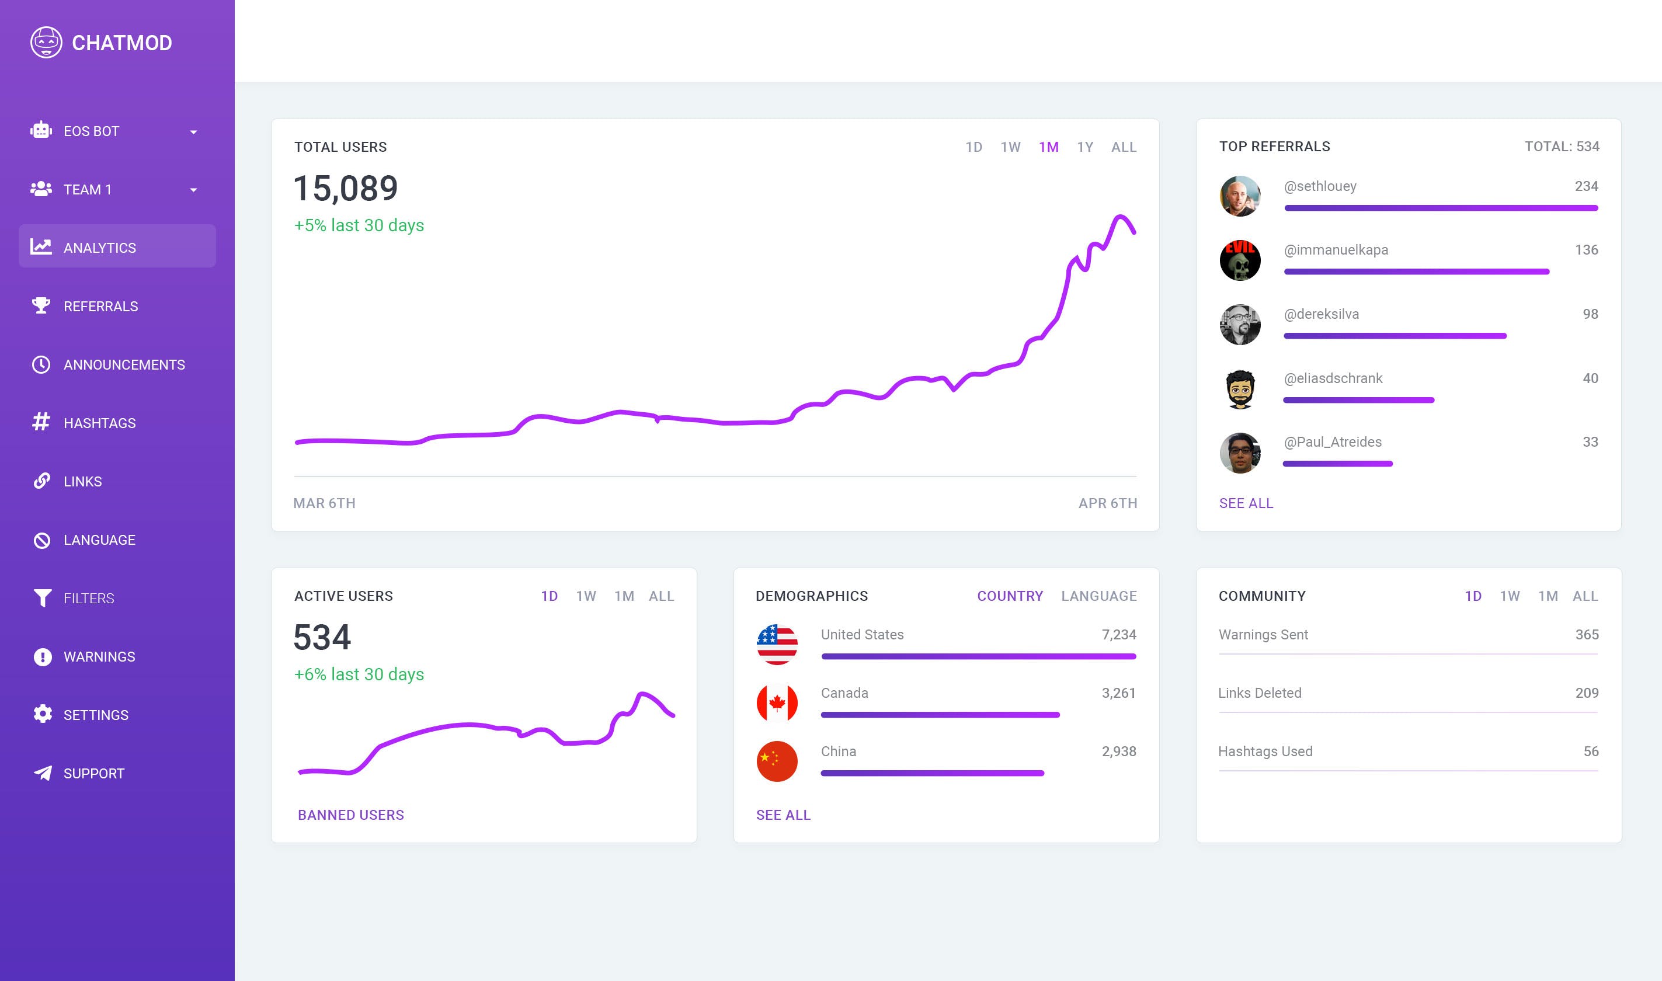This screenshot has height=981, width=1662.
Task: Click the Links sidebar icon
Action: tap(44, 481)
